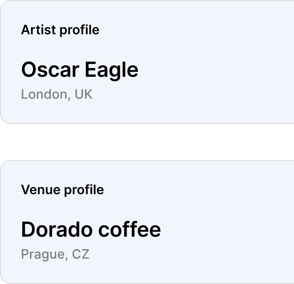This screenshot has height=284, width=294.
Task: Click "profile" in the Venue profile label
Action: (x=84, y=190)
